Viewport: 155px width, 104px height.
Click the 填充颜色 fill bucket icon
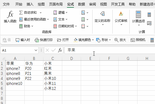pos(76,40)
